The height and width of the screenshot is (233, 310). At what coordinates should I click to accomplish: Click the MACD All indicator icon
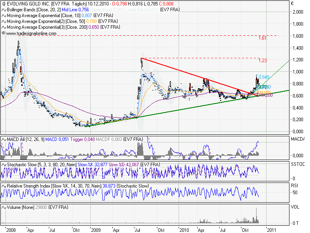pos(3,139)
